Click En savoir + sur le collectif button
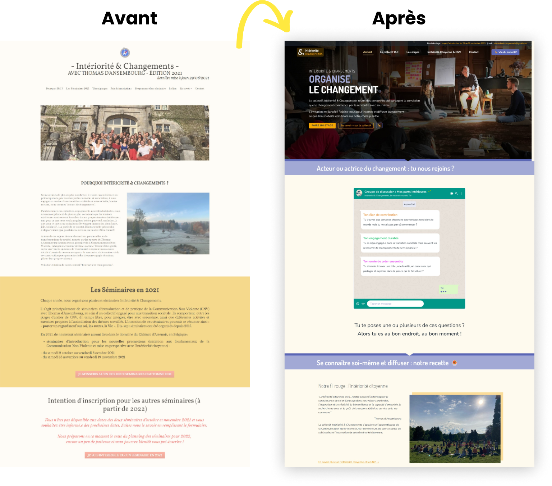This screenshot has width=552, height=486. click(x=356, y=126)
